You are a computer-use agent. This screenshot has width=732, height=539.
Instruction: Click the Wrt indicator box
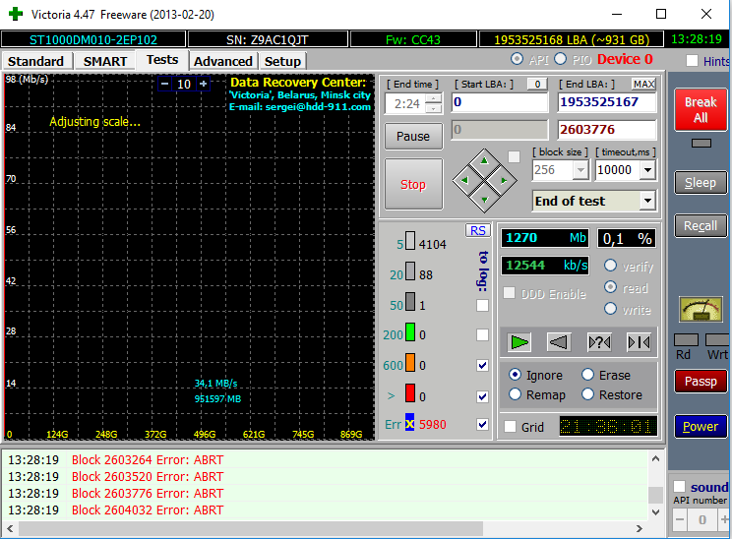717,340
